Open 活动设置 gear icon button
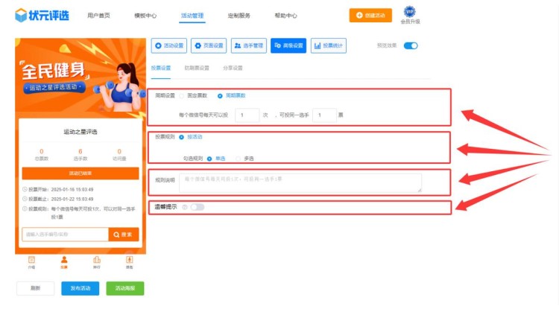This screenshot has height=309, width=559. point(168,45)
